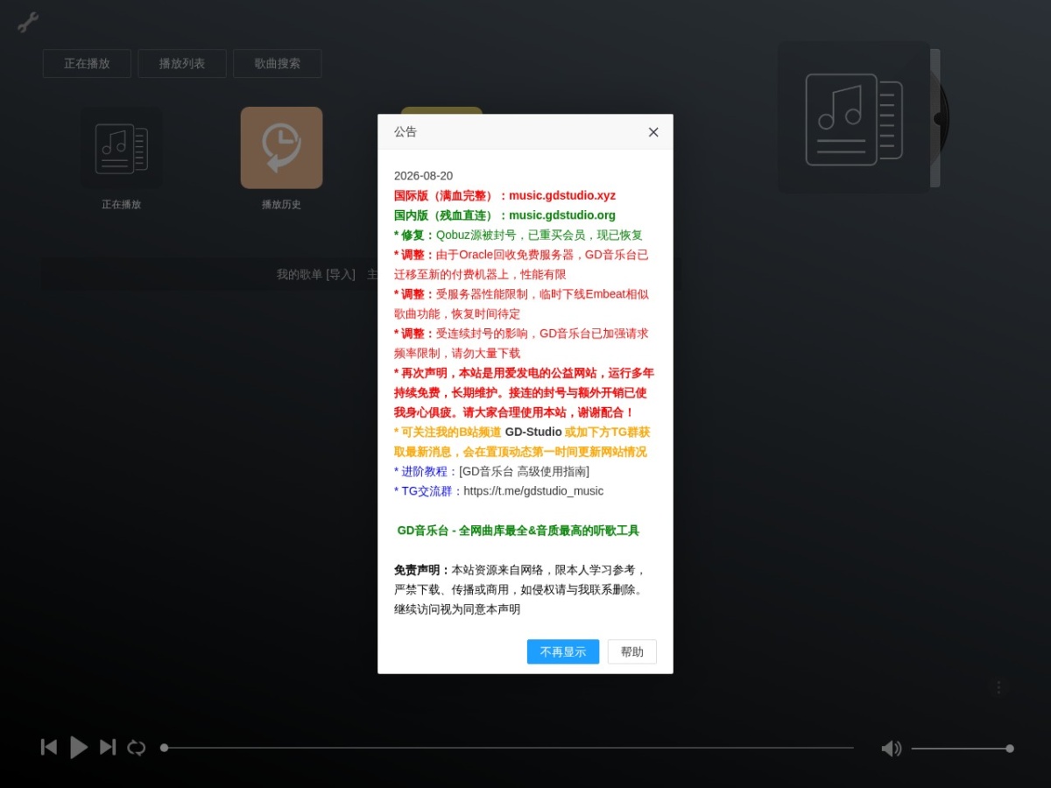This screenshot has width=1051, height=788.
Task: Click the song progress slider track
Action: tap(509, 748)
